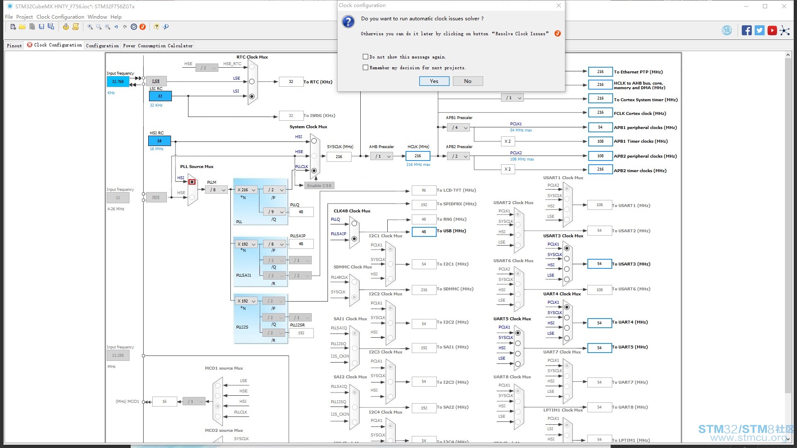Open the Cortex System timer /1 dropdown
797x448 pixels.
coord(512,98)
